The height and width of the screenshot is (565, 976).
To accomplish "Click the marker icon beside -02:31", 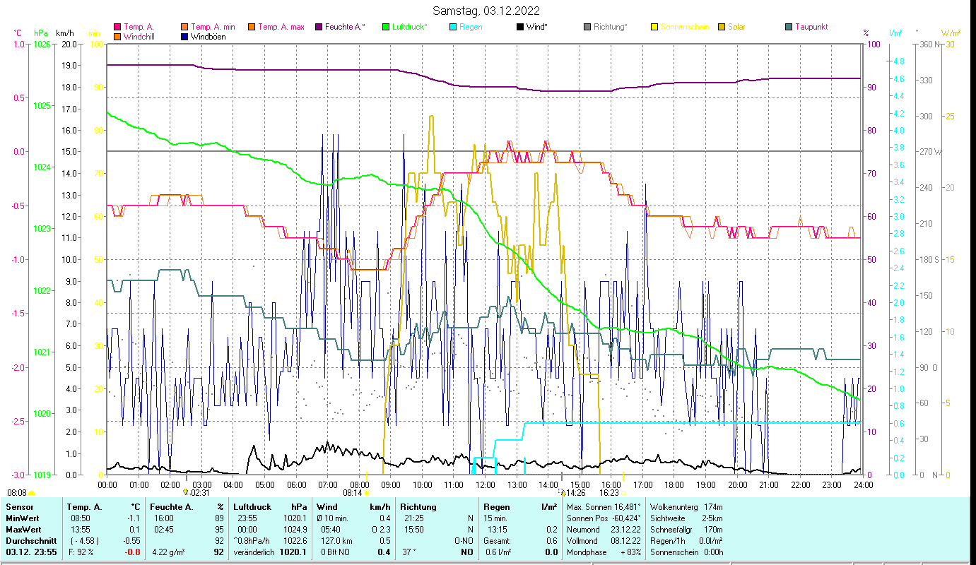I will [186, 492].
